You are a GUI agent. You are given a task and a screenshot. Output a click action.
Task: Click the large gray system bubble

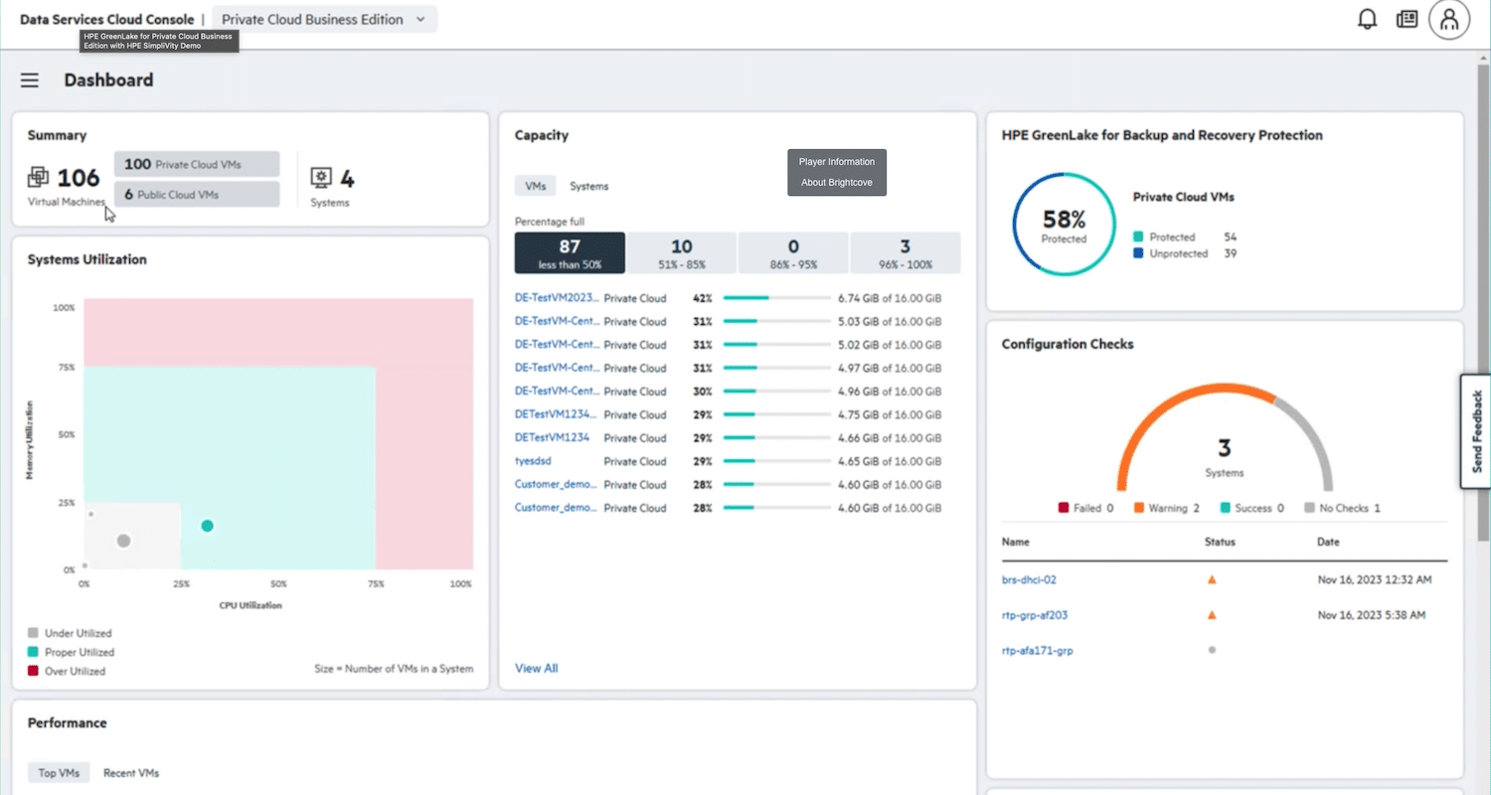(123, 541)
